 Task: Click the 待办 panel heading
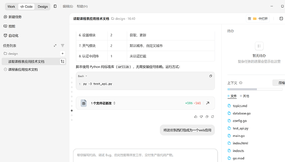230,31
